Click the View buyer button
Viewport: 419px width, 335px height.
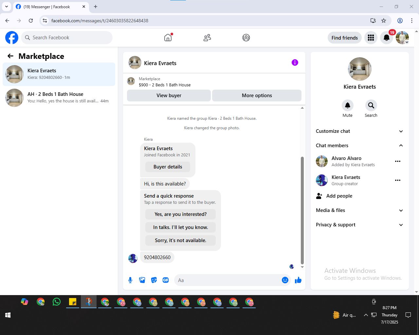tap(169, 96)
